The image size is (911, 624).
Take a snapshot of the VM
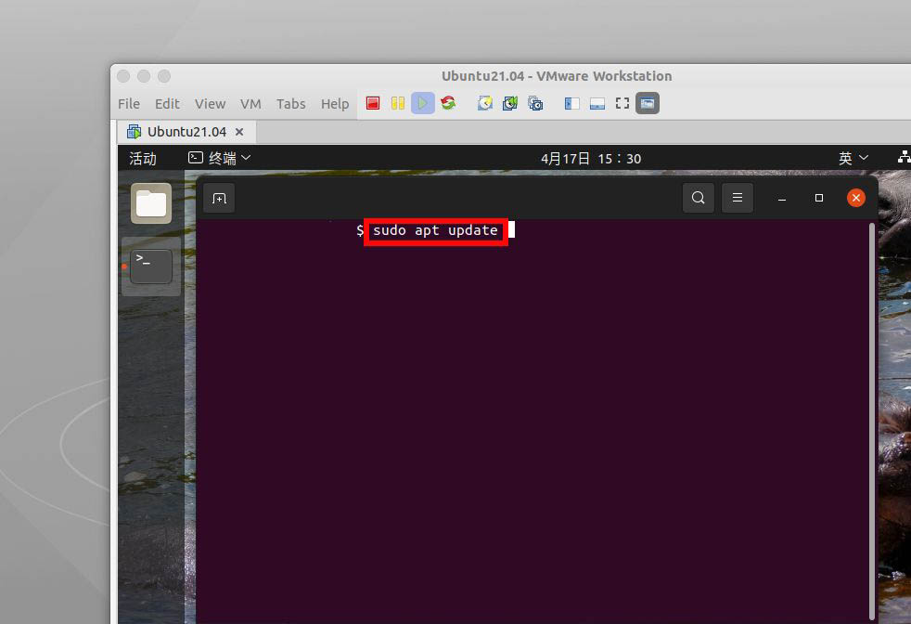484,103
